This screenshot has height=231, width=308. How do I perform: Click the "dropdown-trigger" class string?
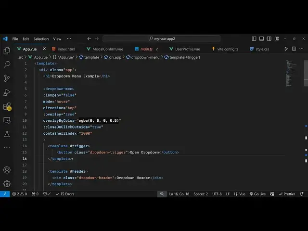click(108, 153)
